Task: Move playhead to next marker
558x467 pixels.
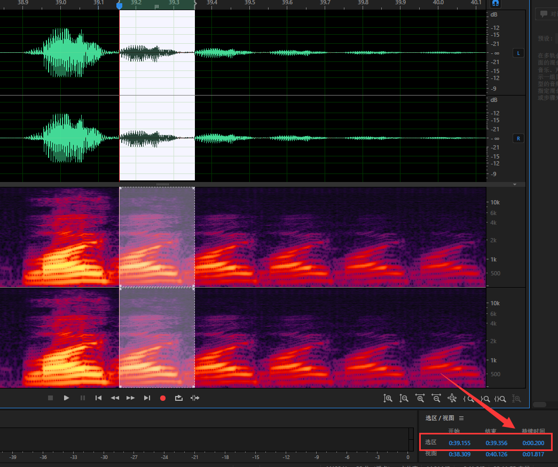Action: [x=147, y=398]
